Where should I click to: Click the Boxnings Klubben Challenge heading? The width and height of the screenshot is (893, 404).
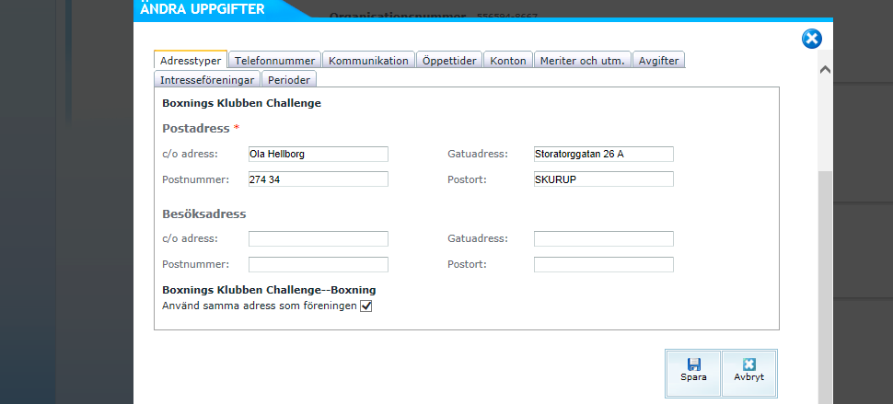click(x=241, y=103)
